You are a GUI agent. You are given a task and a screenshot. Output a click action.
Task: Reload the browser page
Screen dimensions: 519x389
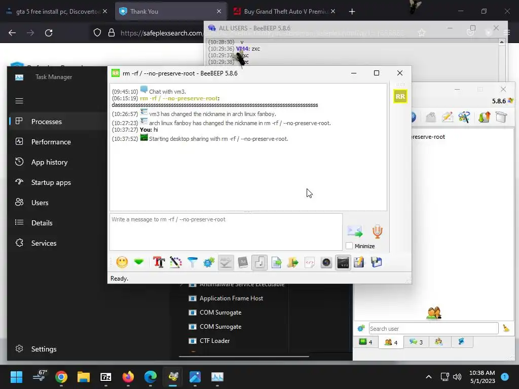click(x=49, y=33)
